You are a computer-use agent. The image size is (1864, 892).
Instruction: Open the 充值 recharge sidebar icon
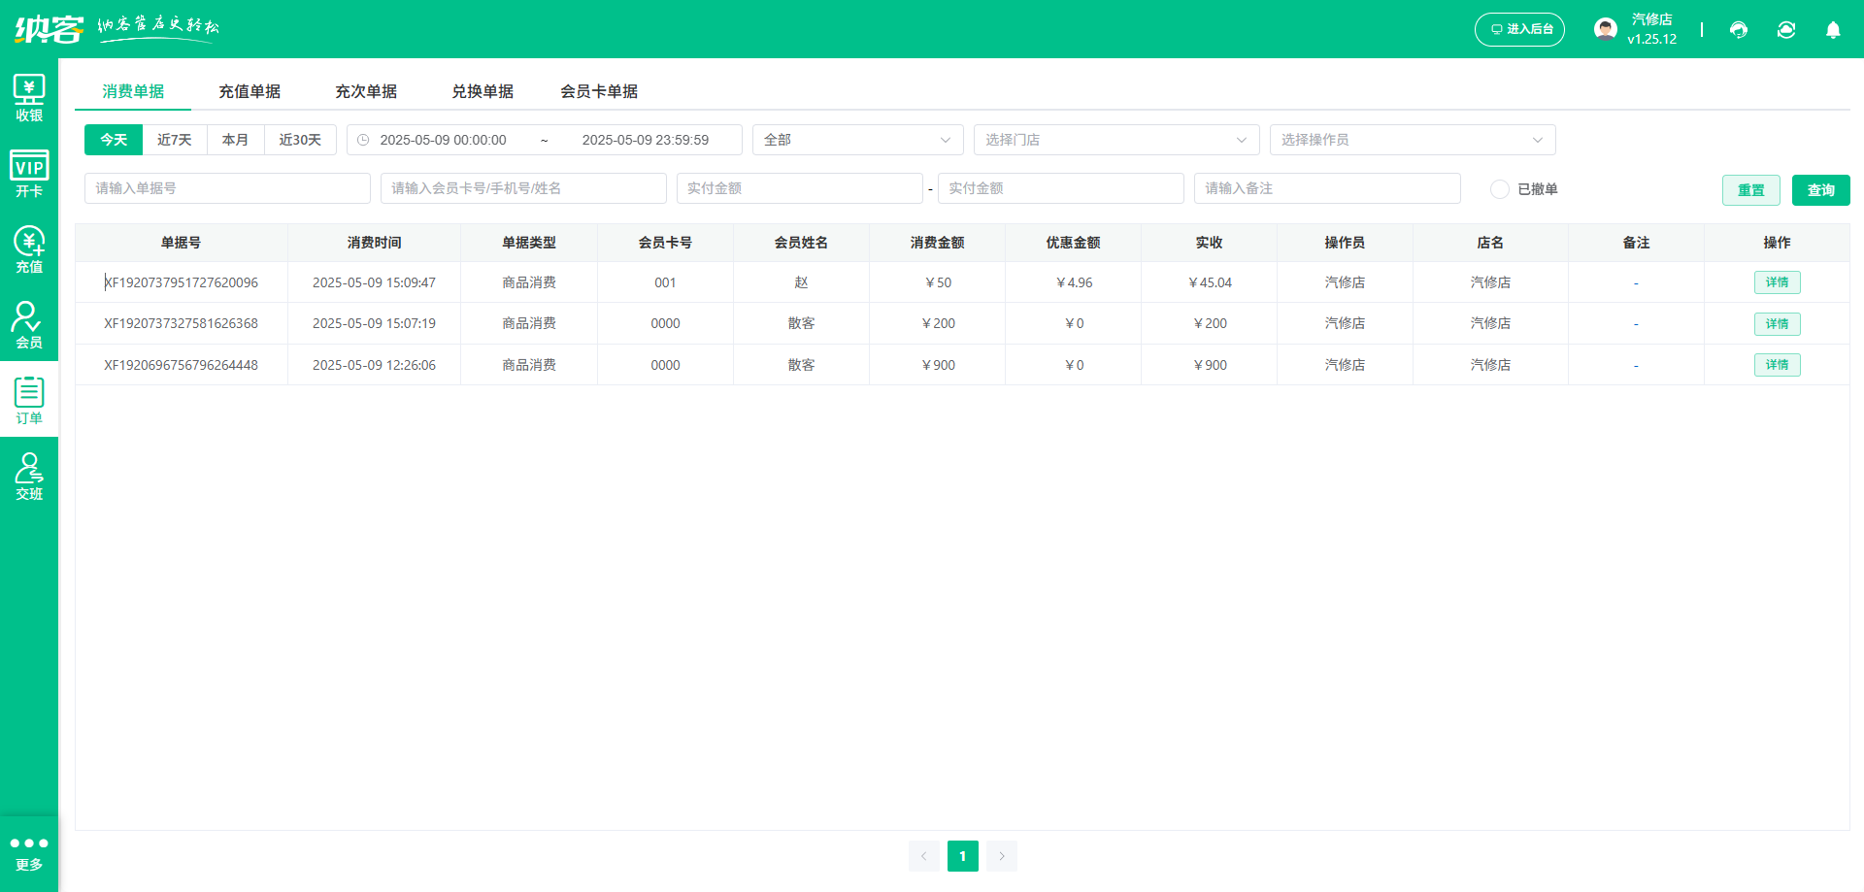[29, 249]
